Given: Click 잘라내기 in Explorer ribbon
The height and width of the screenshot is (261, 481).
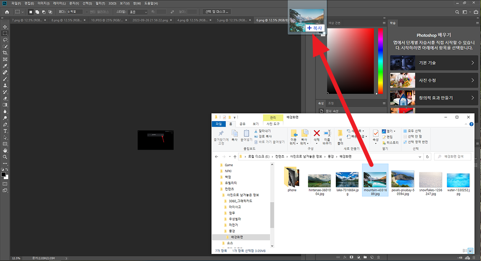Looking at the screenshot, I should pos(262,131).
